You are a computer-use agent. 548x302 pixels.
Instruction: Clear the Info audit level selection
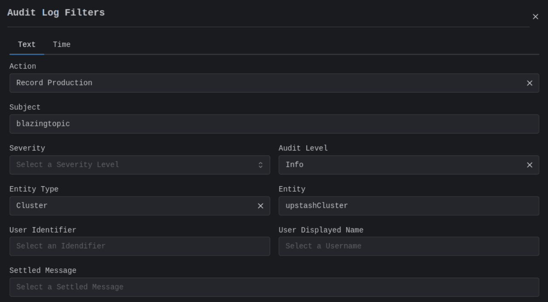click(529, 165)
